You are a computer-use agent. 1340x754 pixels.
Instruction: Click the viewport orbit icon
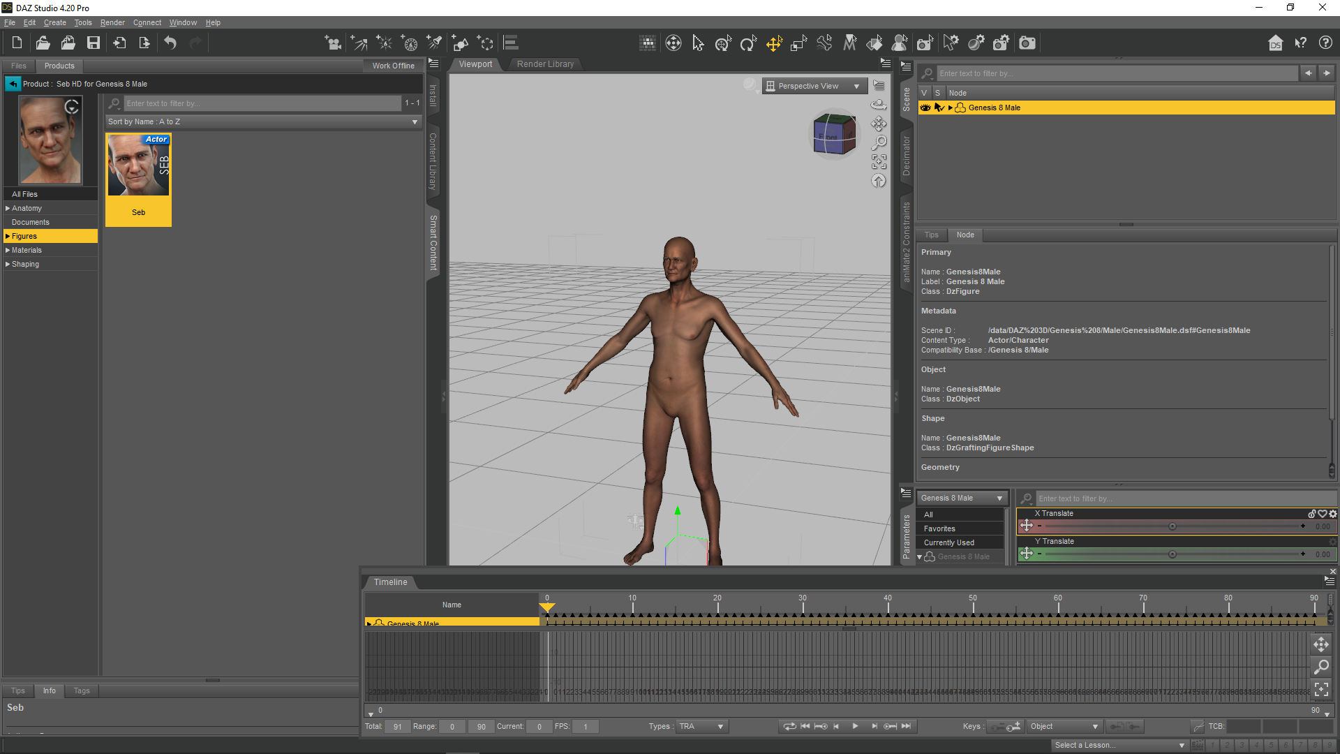879,105
